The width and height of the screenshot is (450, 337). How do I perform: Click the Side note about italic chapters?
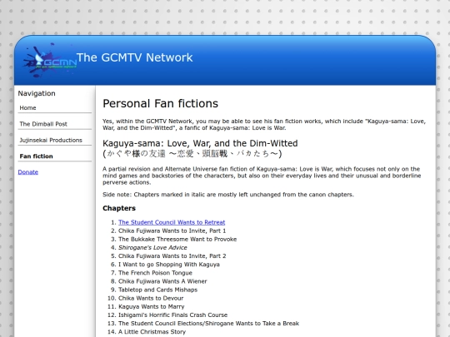pos(228,195)
